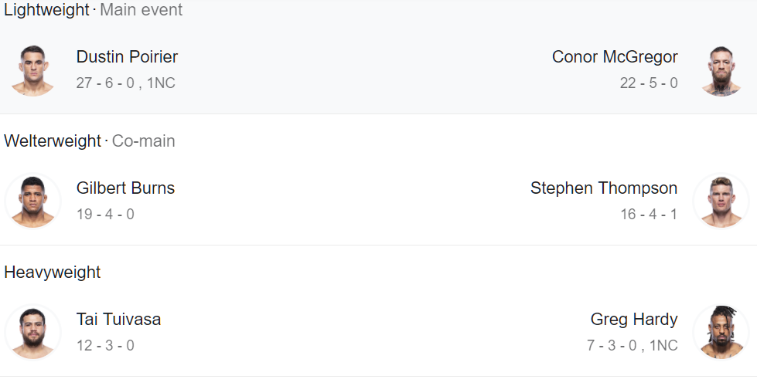The height and width of the screenshot is (386, 757).
Task: Select the Tai Tuivasa name
Action: point(118,320)
